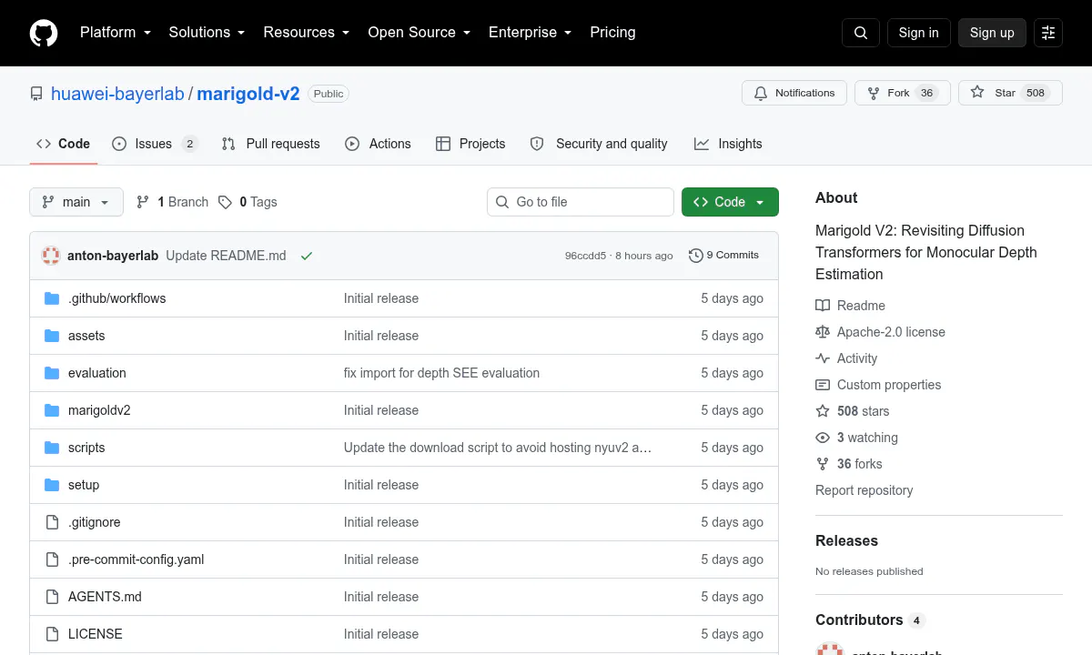Open the Contributors heading link
The image size is (1092, 655).
click(869, 620)
